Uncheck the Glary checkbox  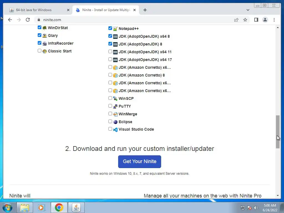click(39, 35)
